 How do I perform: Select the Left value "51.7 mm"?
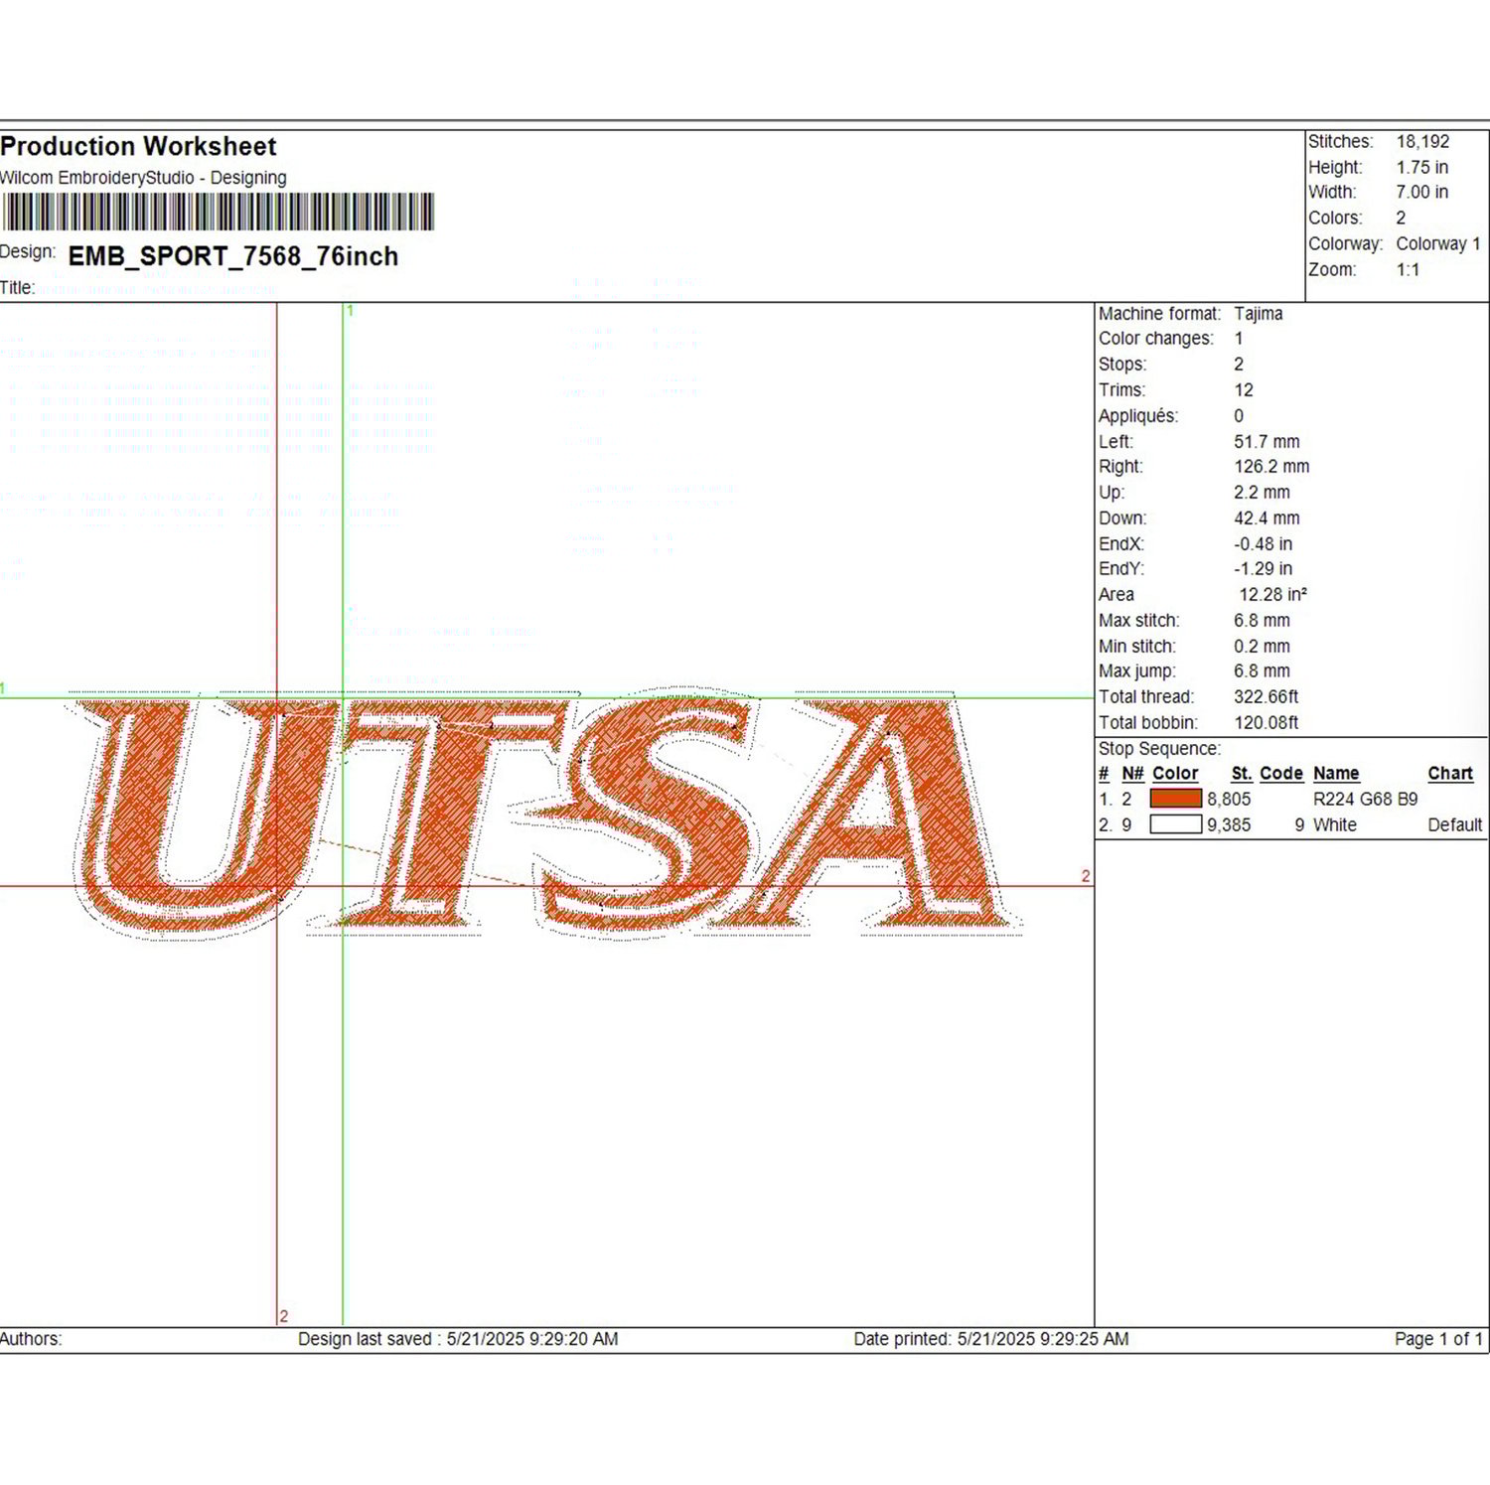pyautogui.click(x=1266, y=442)
